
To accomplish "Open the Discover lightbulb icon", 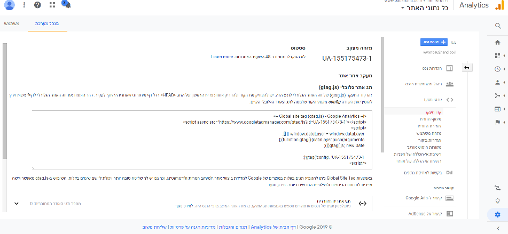I will [498, 201].
